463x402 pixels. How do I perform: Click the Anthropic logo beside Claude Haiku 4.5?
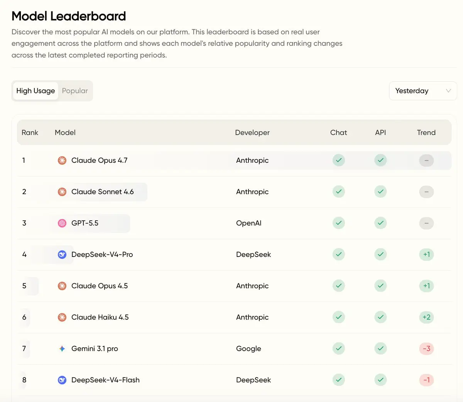62,317
